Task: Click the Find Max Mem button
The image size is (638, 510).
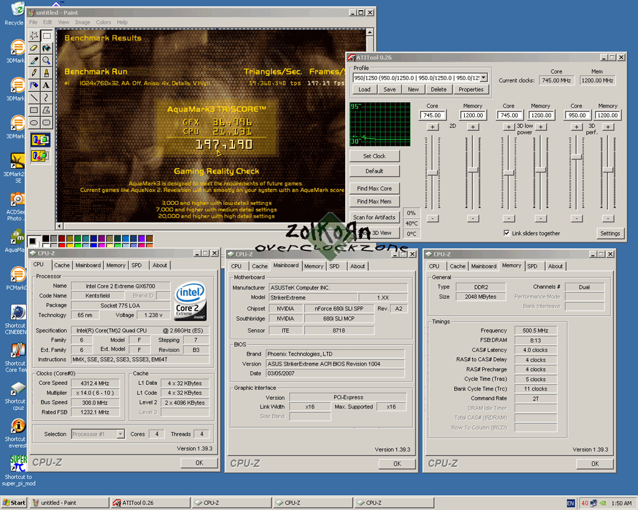Action: pyautogui.click(x=374, y=201)
